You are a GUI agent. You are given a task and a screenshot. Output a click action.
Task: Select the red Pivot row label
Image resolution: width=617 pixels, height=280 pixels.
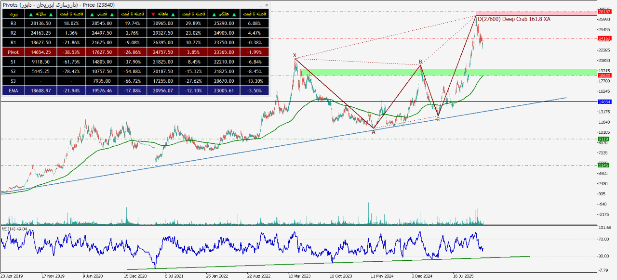(x=13, y=52)
